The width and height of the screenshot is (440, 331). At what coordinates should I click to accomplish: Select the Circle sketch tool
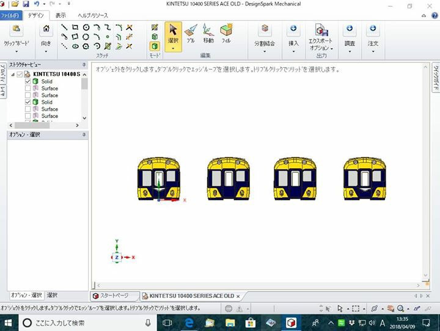[x=86, y=27]
